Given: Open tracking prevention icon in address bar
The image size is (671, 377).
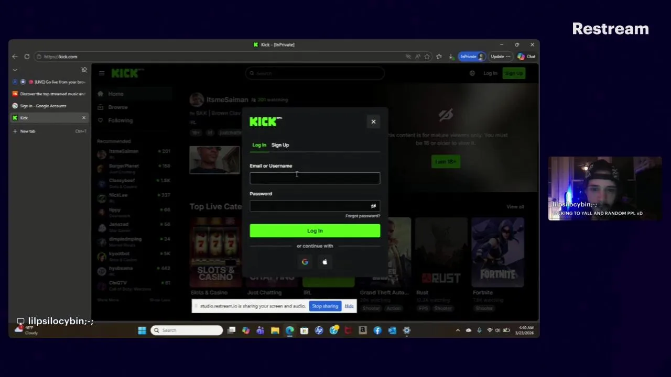Looking at the screenshot, I should tap(408, 57).
